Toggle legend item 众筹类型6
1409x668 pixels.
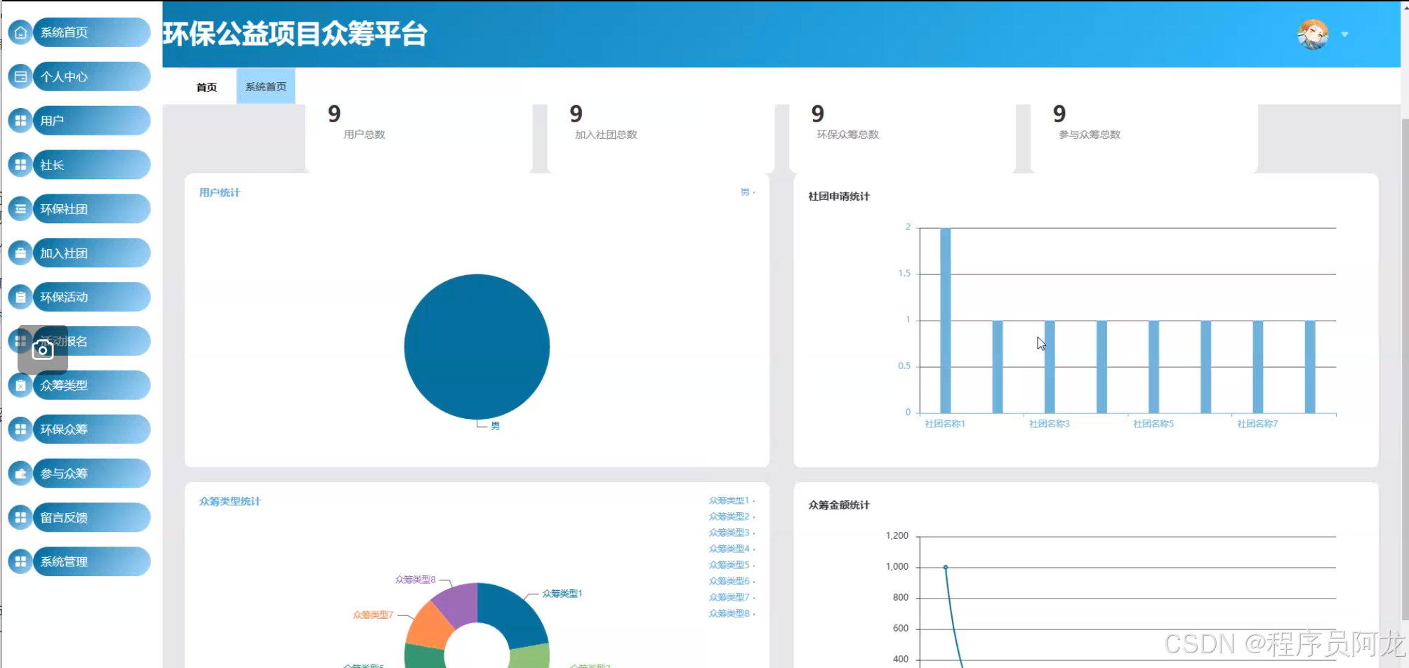tap(732, 581)
